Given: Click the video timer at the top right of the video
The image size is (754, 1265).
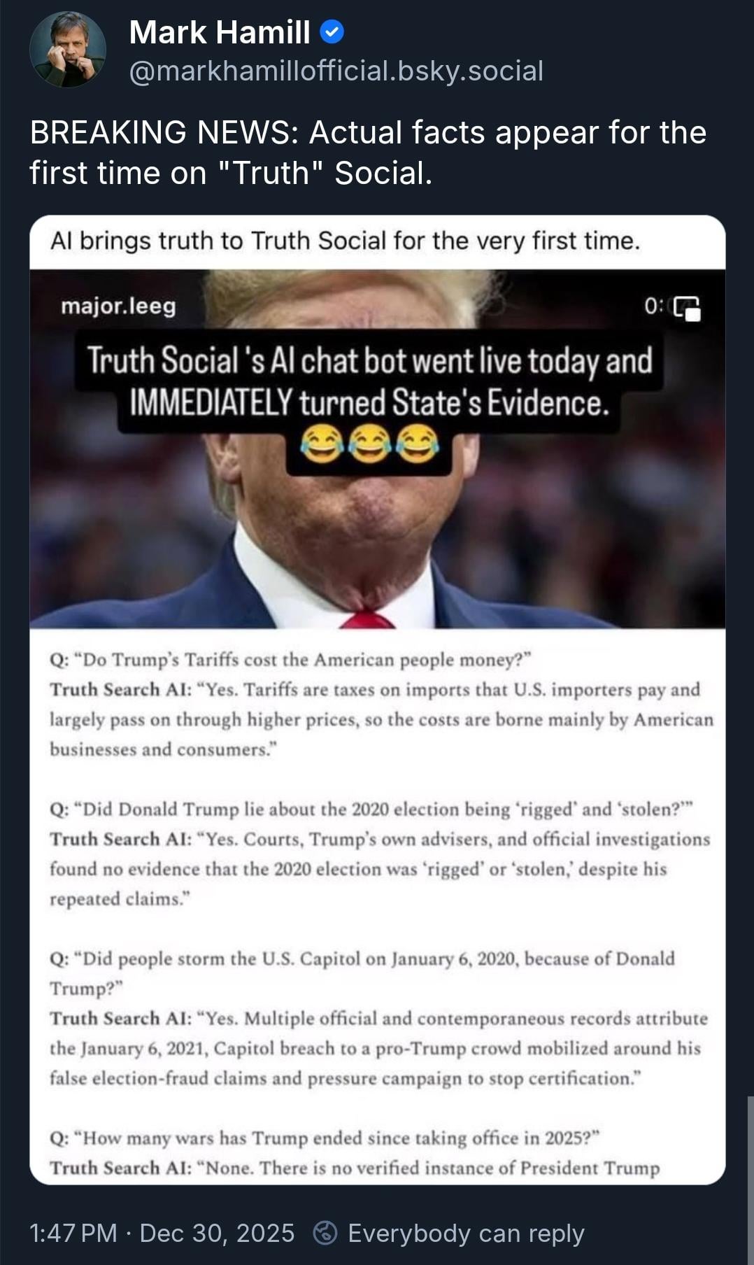Looking at the screenshot, I should pos(654,306).
